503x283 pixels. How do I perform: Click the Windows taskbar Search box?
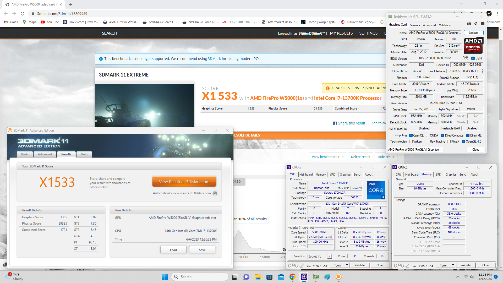[x=200, y=277]
